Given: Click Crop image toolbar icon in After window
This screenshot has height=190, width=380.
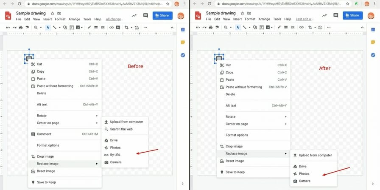Looking at the screenshot, I should (x=310, y=28).
